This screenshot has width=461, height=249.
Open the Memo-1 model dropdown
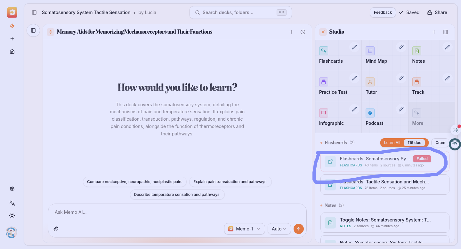(245, 229)
